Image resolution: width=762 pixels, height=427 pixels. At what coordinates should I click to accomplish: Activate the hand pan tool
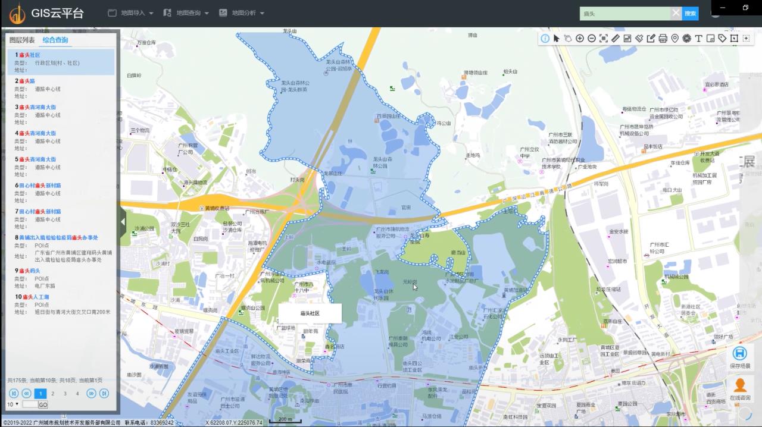[568, 38]
